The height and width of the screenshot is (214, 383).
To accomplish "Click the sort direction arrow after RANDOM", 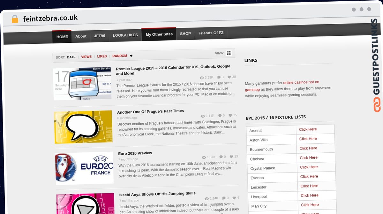I will point(131,56).
